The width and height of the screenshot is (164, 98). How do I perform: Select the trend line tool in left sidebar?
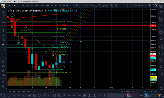pos(3,17)
